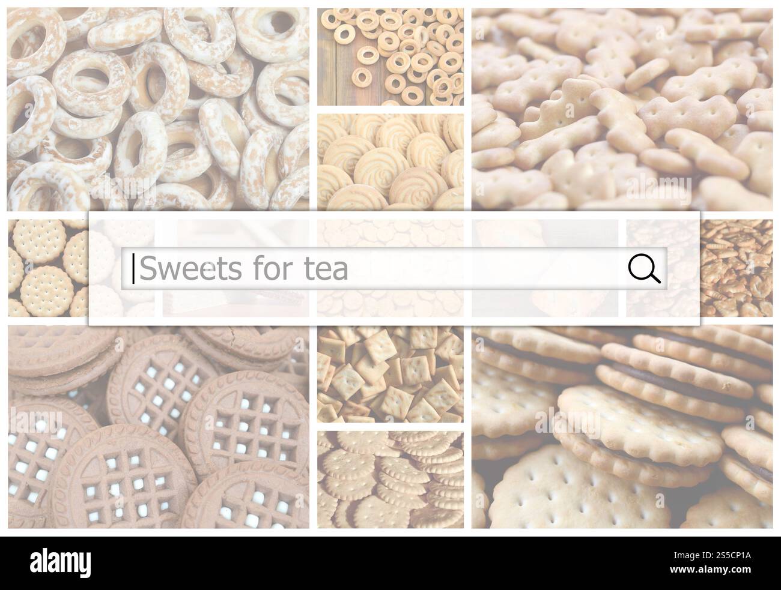781x590 pixels.
Task: View the brown waffle-pattern sandwich cookies image
Action: pos(159,427)
